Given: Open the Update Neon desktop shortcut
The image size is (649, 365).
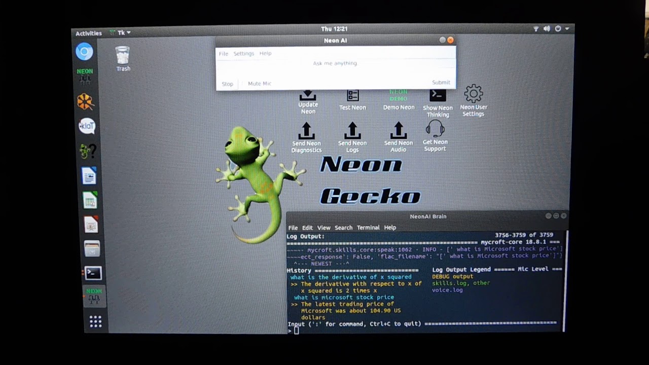Looking at the screenshot, I should click(x=308, y=102).
